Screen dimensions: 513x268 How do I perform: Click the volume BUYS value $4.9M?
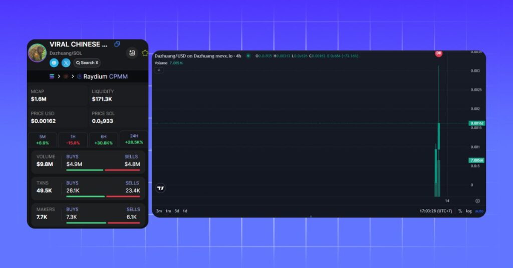[74, 164]
